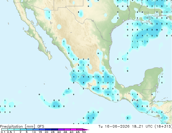172x133 pixels.
Task: Click the 10–15 mm legend color swatch
Action: pyautogui.click(x=36, y=129)
